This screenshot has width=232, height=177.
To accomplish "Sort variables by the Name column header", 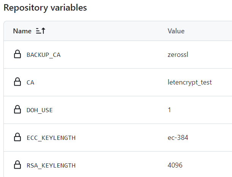I will 22,31.
